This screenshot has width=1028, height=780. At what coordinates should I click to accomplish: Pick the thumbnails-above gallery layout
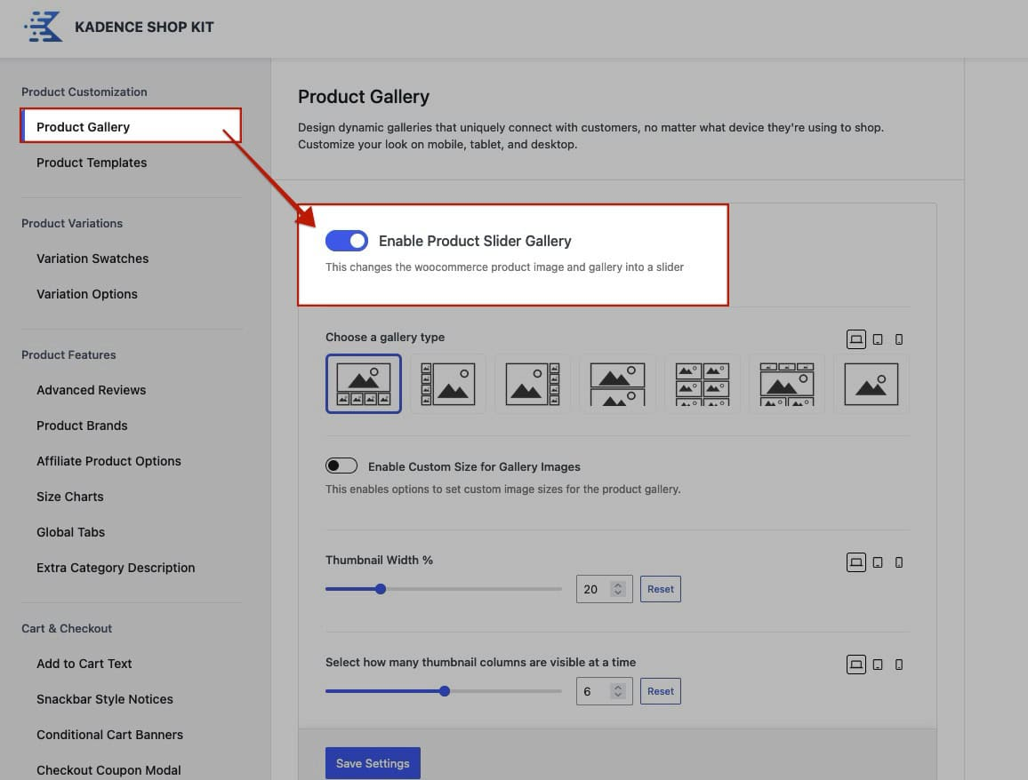tap(786, 384)
